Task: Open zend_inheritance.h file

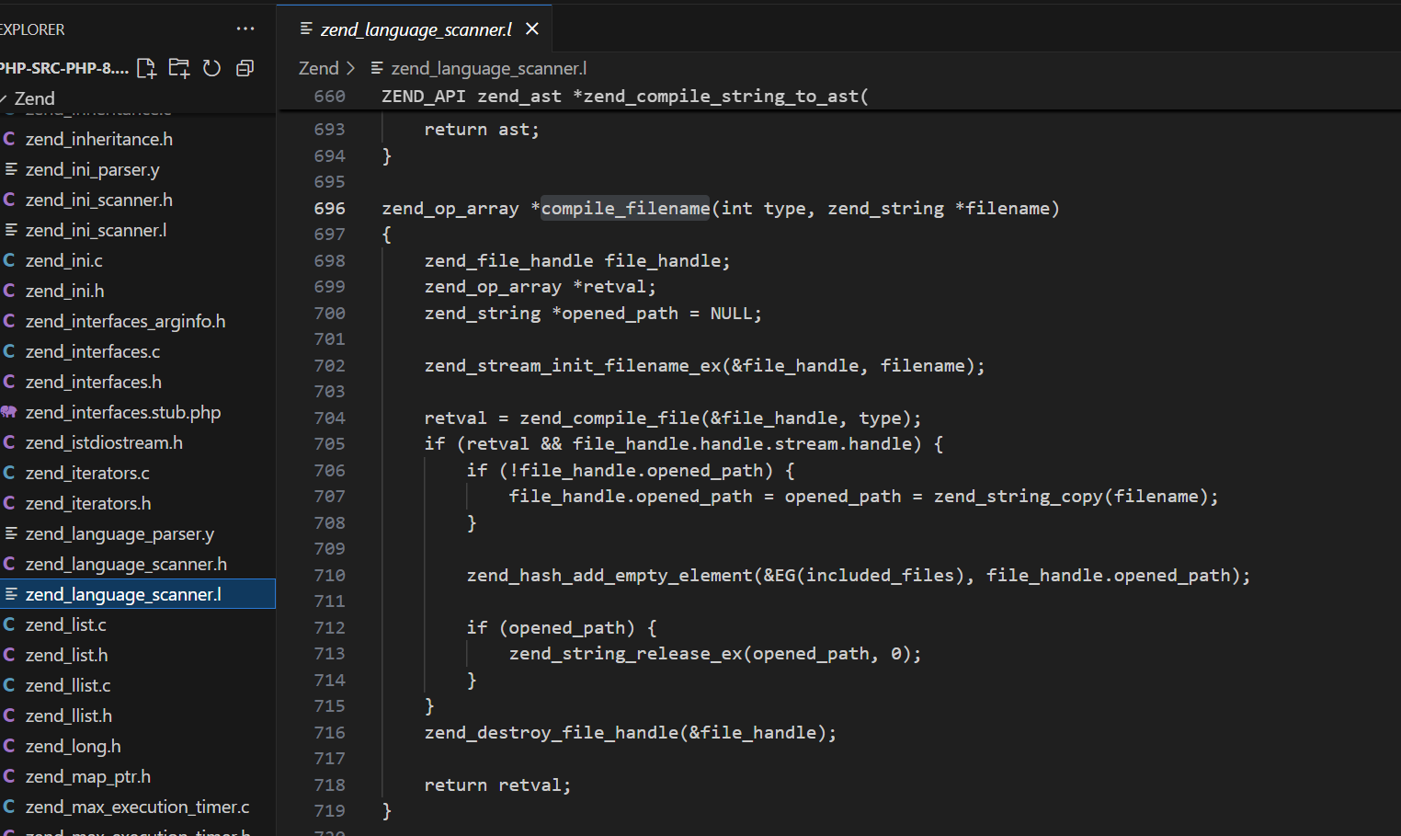Action: (98, 139)
